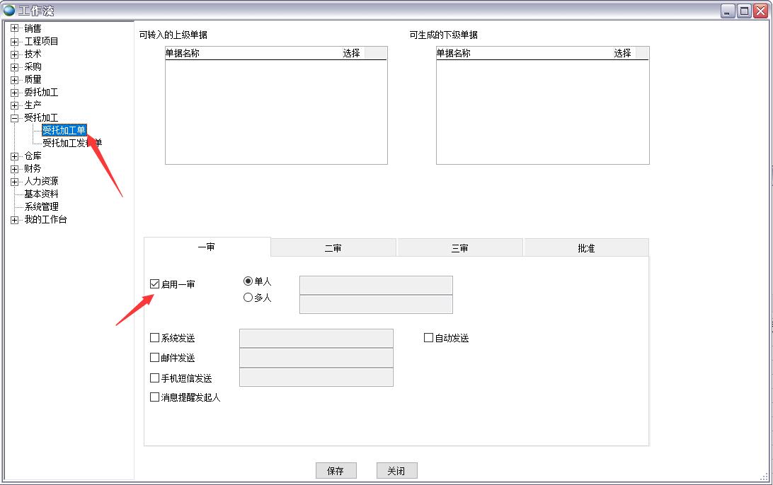The height and width of the screenshot is (485, 773).
Task: Select 基本资料 in the tree
Action: (41, 194)
